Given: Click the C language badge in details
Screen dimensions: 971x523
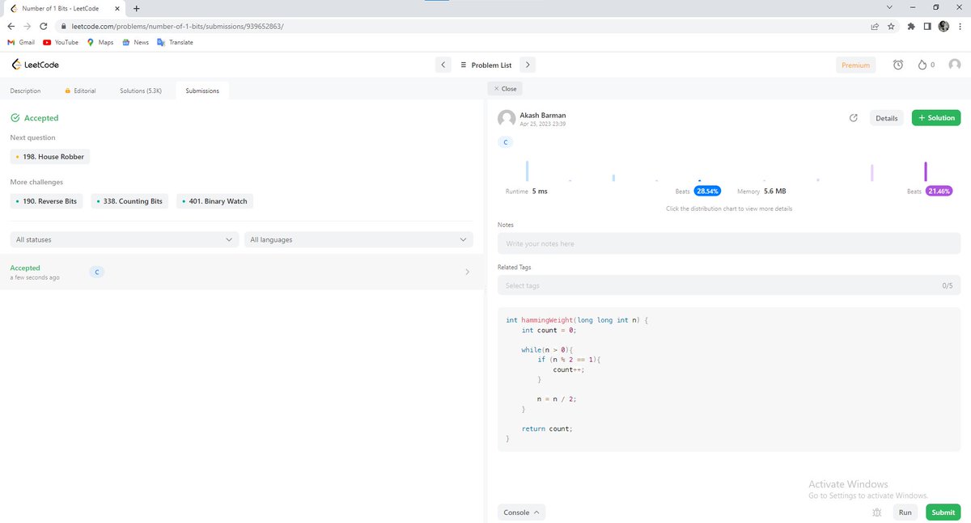Looking at the screenshot, I should (x=506, y=142).
